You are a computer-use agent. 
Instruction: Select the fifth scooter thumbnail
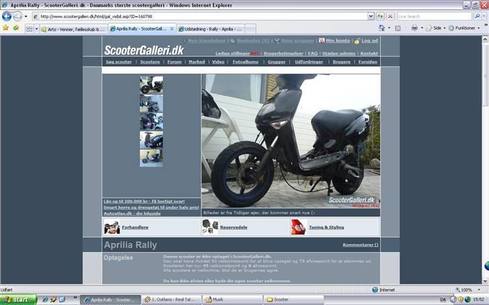coord(151,158)
